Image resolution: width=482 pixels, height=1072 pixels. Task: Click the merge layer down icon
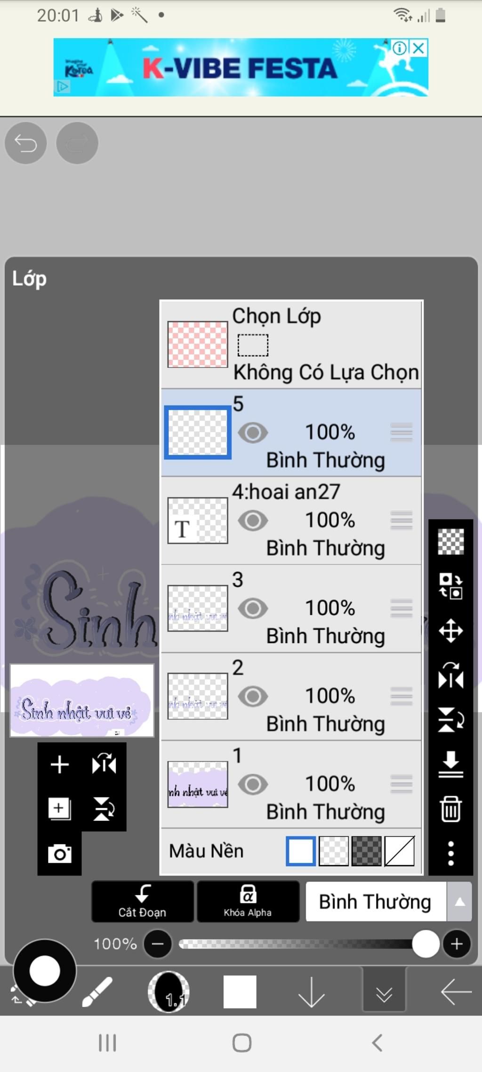[450, 764]
